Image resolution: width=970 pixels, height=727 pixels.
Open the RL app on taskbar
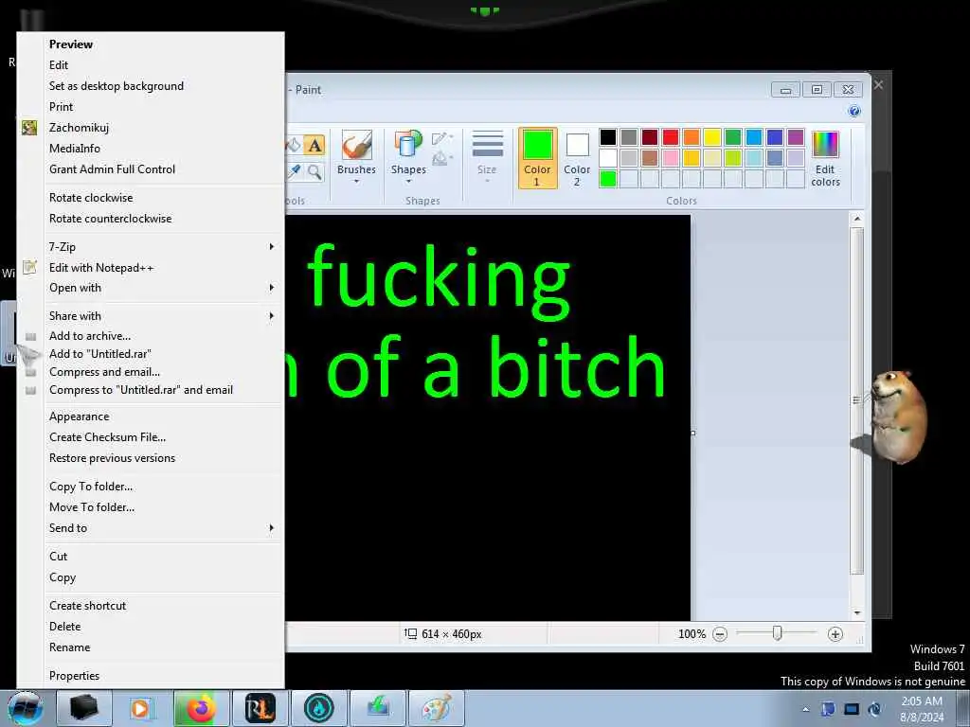coord(260,708)
